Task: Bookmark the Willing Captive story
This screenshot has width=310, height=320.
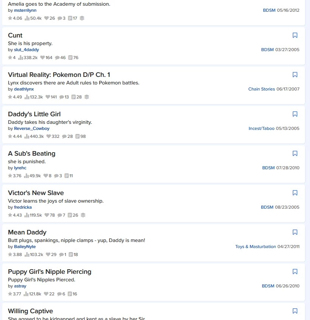Action: point(295,311)
